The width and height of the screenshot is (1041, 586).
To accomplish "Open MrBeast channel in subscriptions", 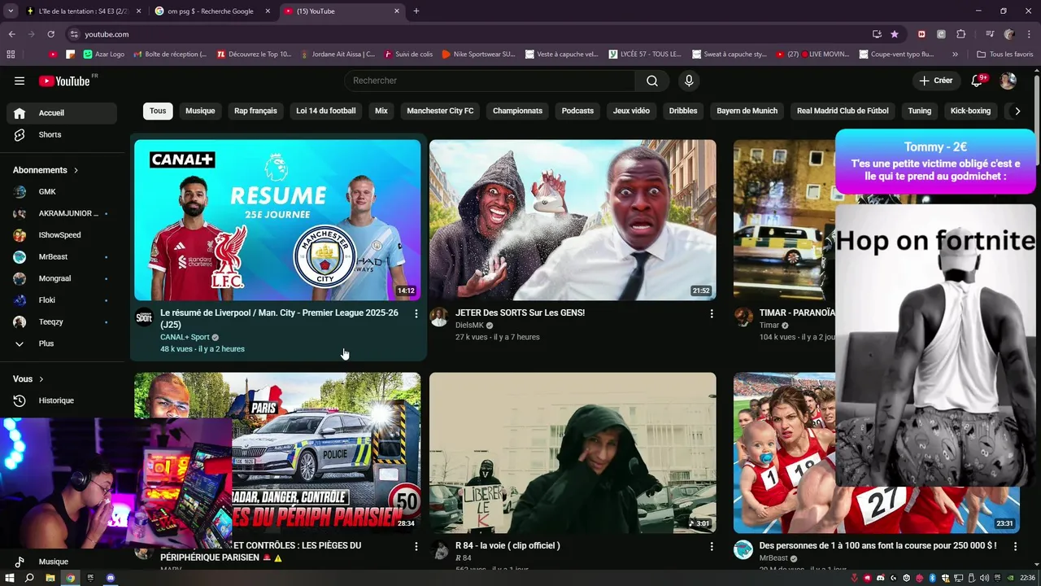I will point(62,257).
